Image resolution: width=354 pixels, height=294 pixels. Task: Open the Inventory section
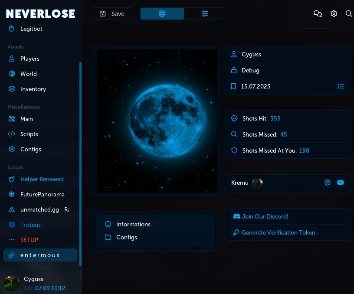click(x=33, y=89)
